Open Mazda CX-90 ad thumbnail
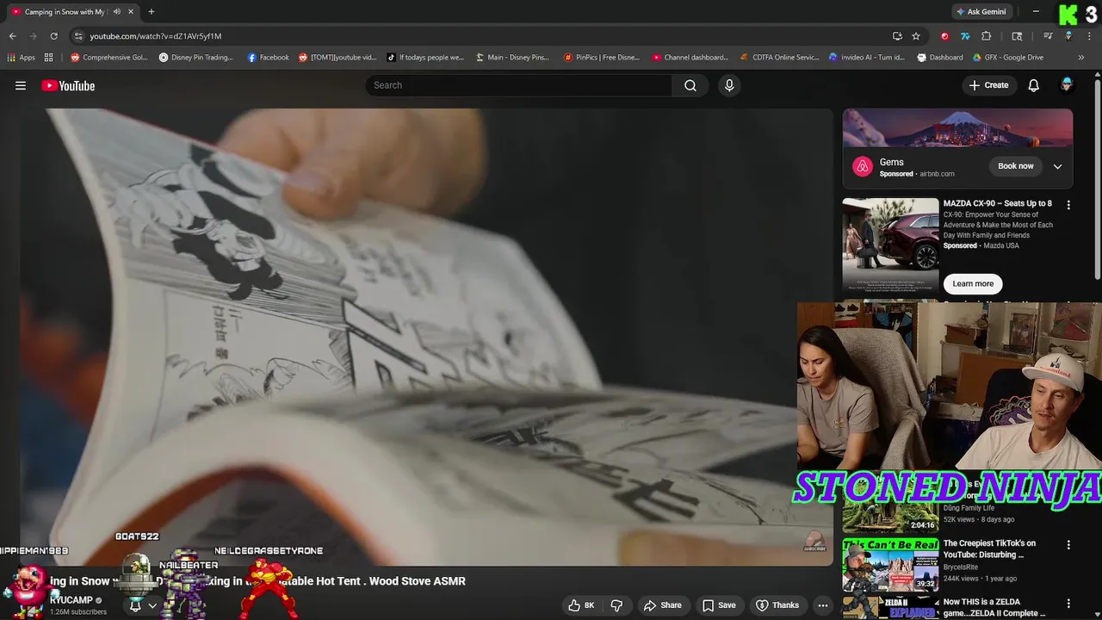Viewport: 1102px width, 620px height. coord(890,248)
